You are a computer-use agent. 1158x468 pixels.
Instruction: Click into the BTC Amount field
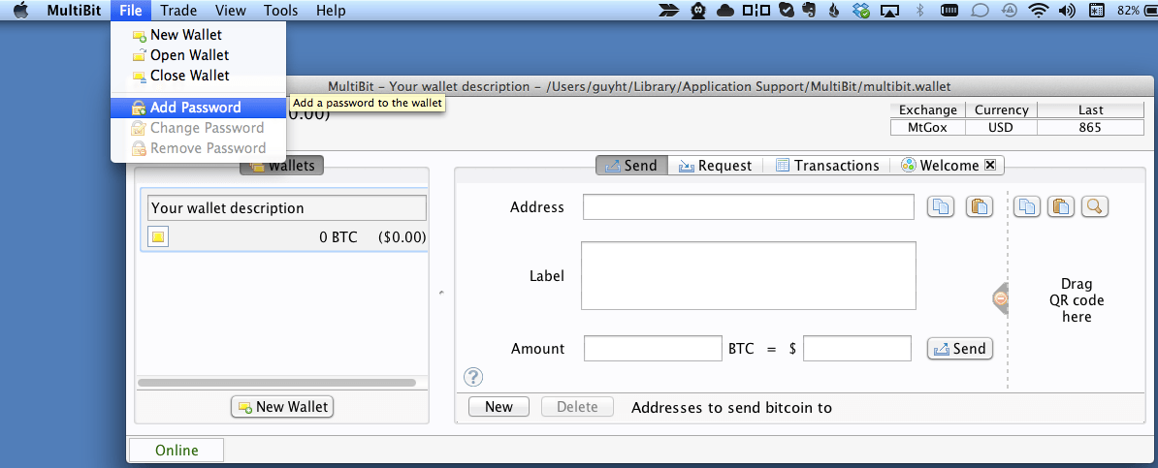point(653,349)
